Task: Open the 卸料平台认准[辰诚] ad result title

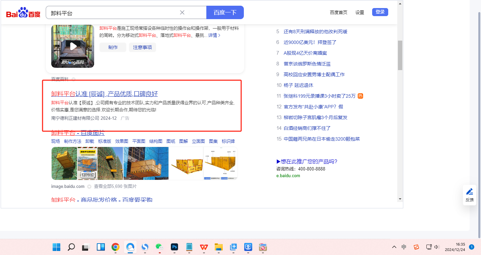Action: coord(105,94)
